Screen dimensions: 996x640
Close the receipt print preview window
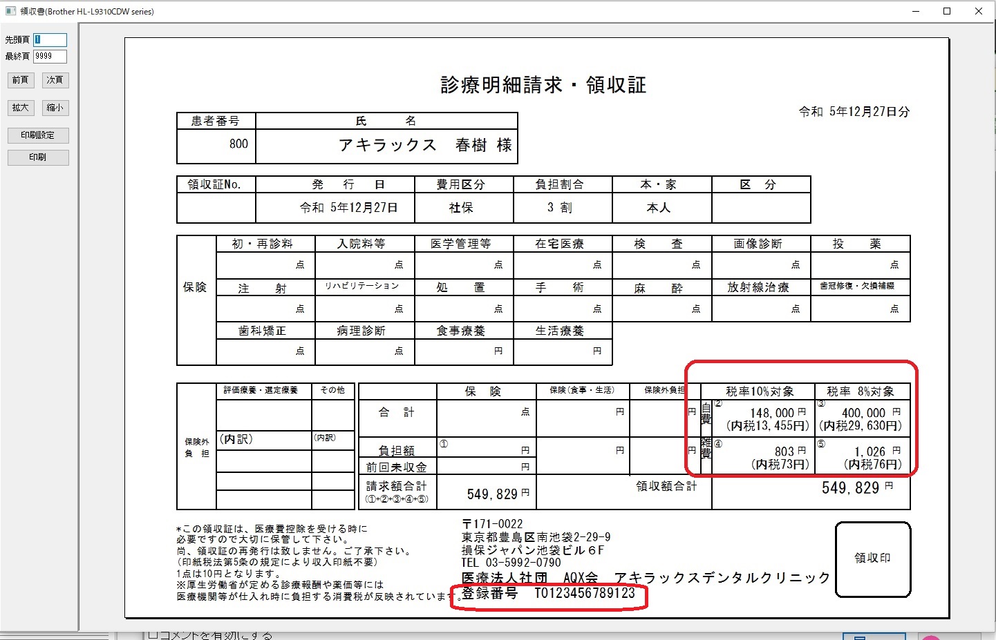[979, 11]
